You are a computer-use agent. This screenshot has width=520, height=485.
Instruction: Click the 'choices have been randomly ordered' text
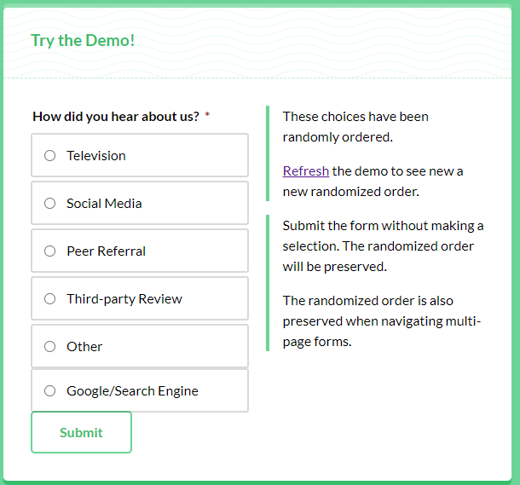[x=355, y=126]
